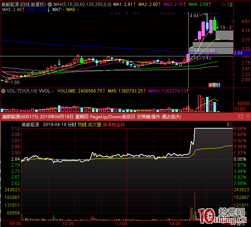Click the 2.84 previous close price label

pyautogui.click(x=16, y=159)
